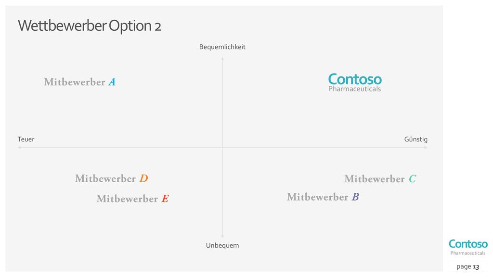Click the left arrowhead below Teuer

point(19,147)
